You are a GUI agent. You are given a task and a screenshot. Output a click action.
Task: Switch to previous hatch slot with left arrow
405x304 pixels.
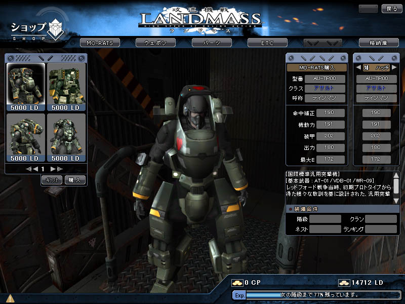[x=358, y=67]
